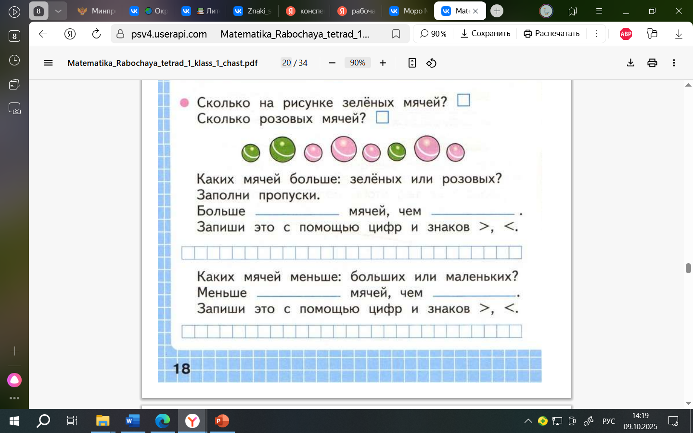Viewport: 693px width, 433px height.
Task: Click the fit to page icon
Action: (x=412, y=63)
